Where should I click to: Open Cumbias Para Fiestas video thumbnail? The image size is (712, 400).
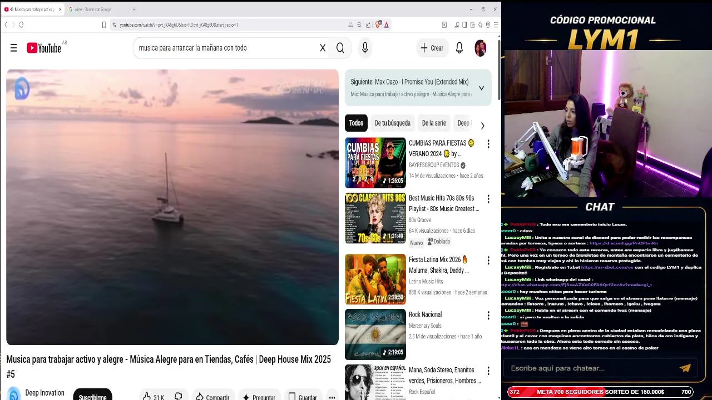[x=375, y=163]
